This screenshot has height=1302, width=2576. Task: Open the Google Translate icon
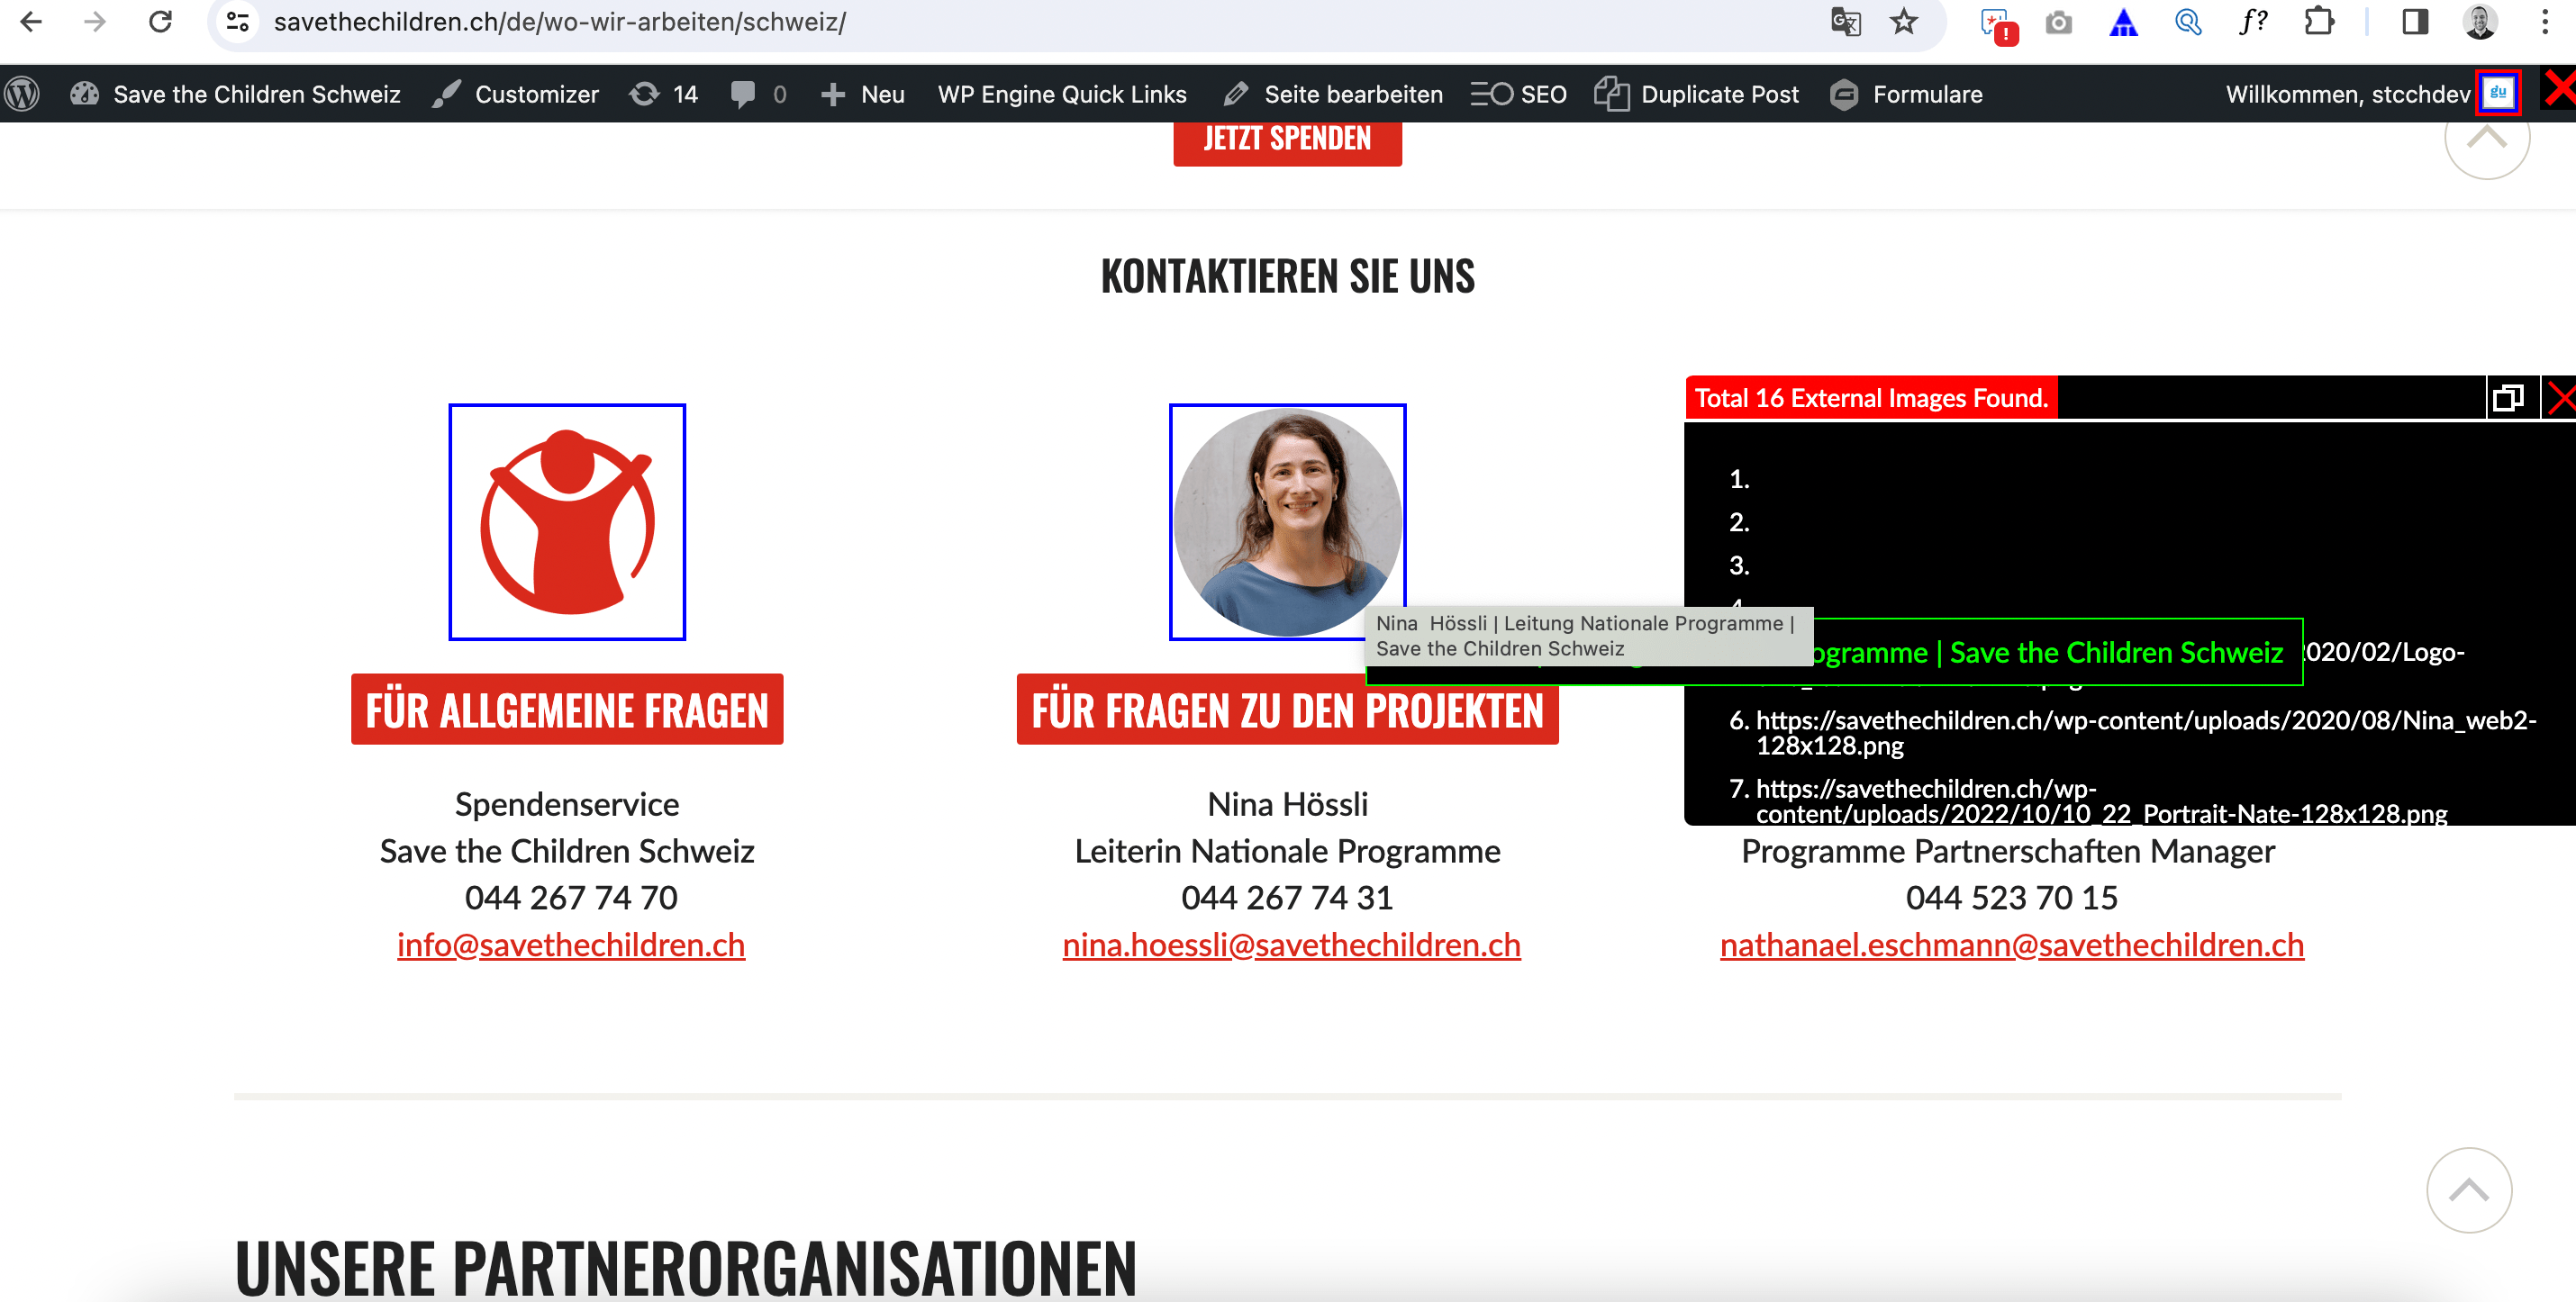pyautogui.click(x=1845, y=22)
